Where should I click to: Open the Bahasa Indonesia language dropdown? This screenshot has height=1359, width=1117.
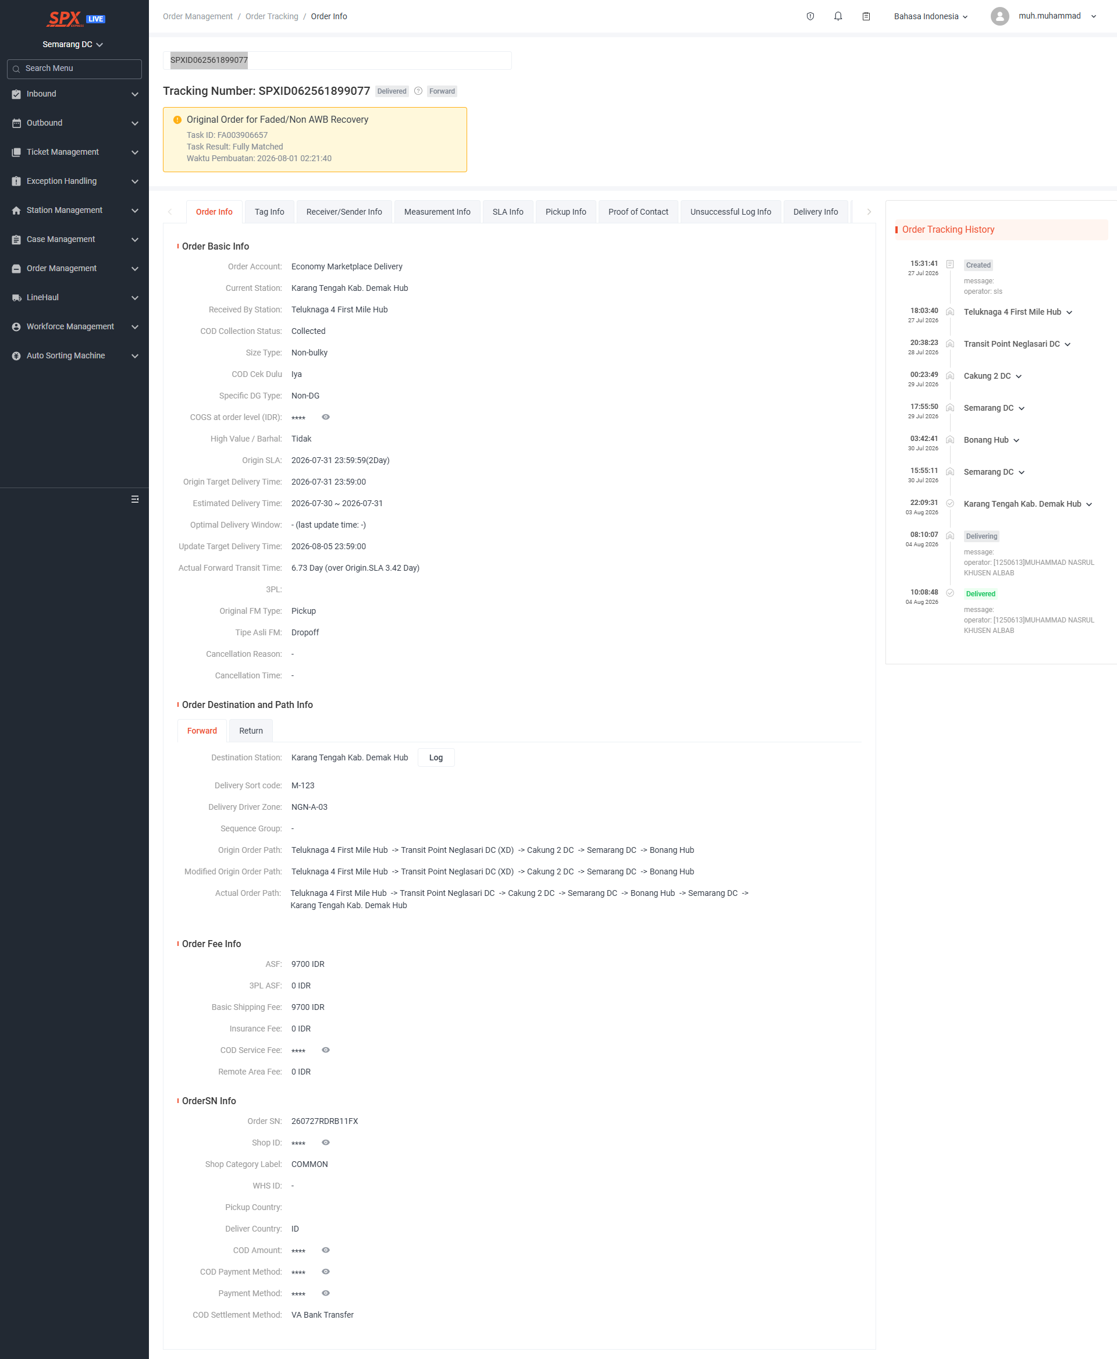coord(930,16)
